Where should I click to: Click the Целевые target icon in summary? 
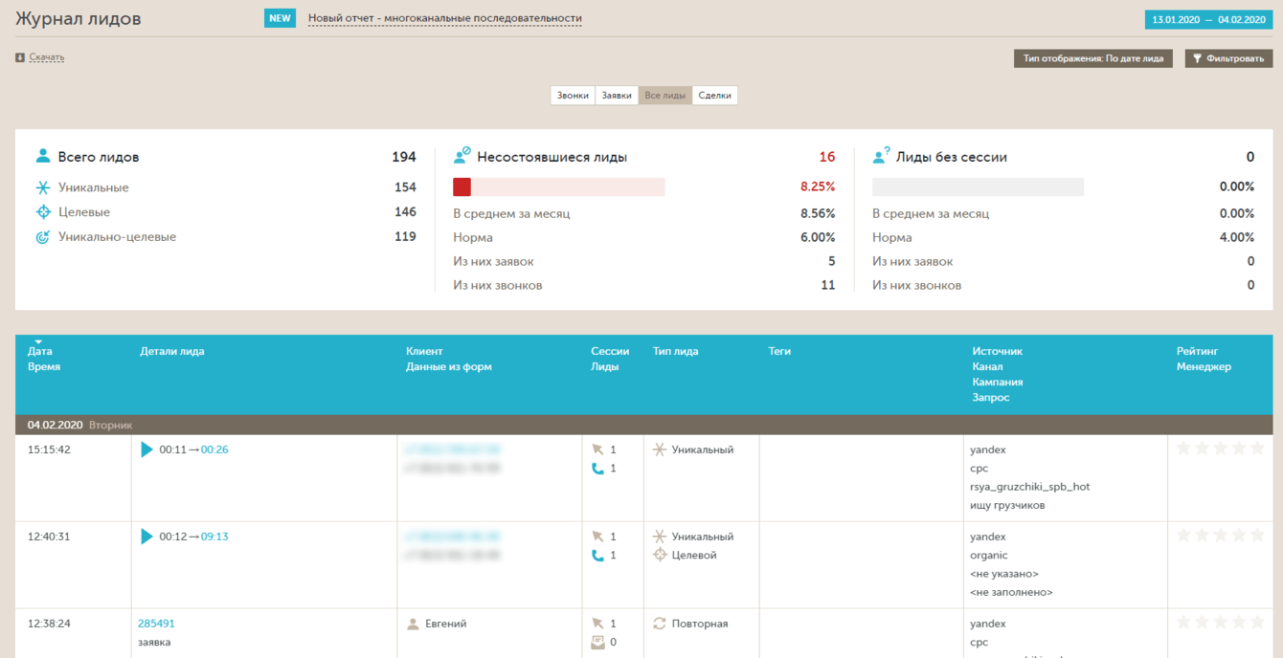click(43, 212)
